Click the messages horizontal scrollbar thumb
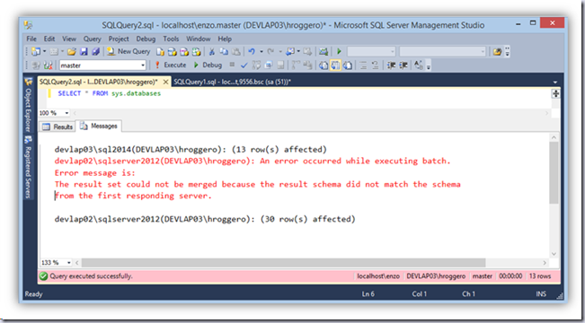Screen dimensions: 585x323 pyautogui.click(x=284, y=263)
